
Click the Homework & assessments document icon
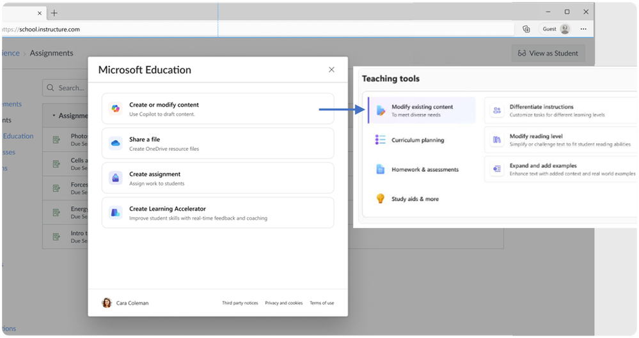pyautogui.click(x=380, y=169)
